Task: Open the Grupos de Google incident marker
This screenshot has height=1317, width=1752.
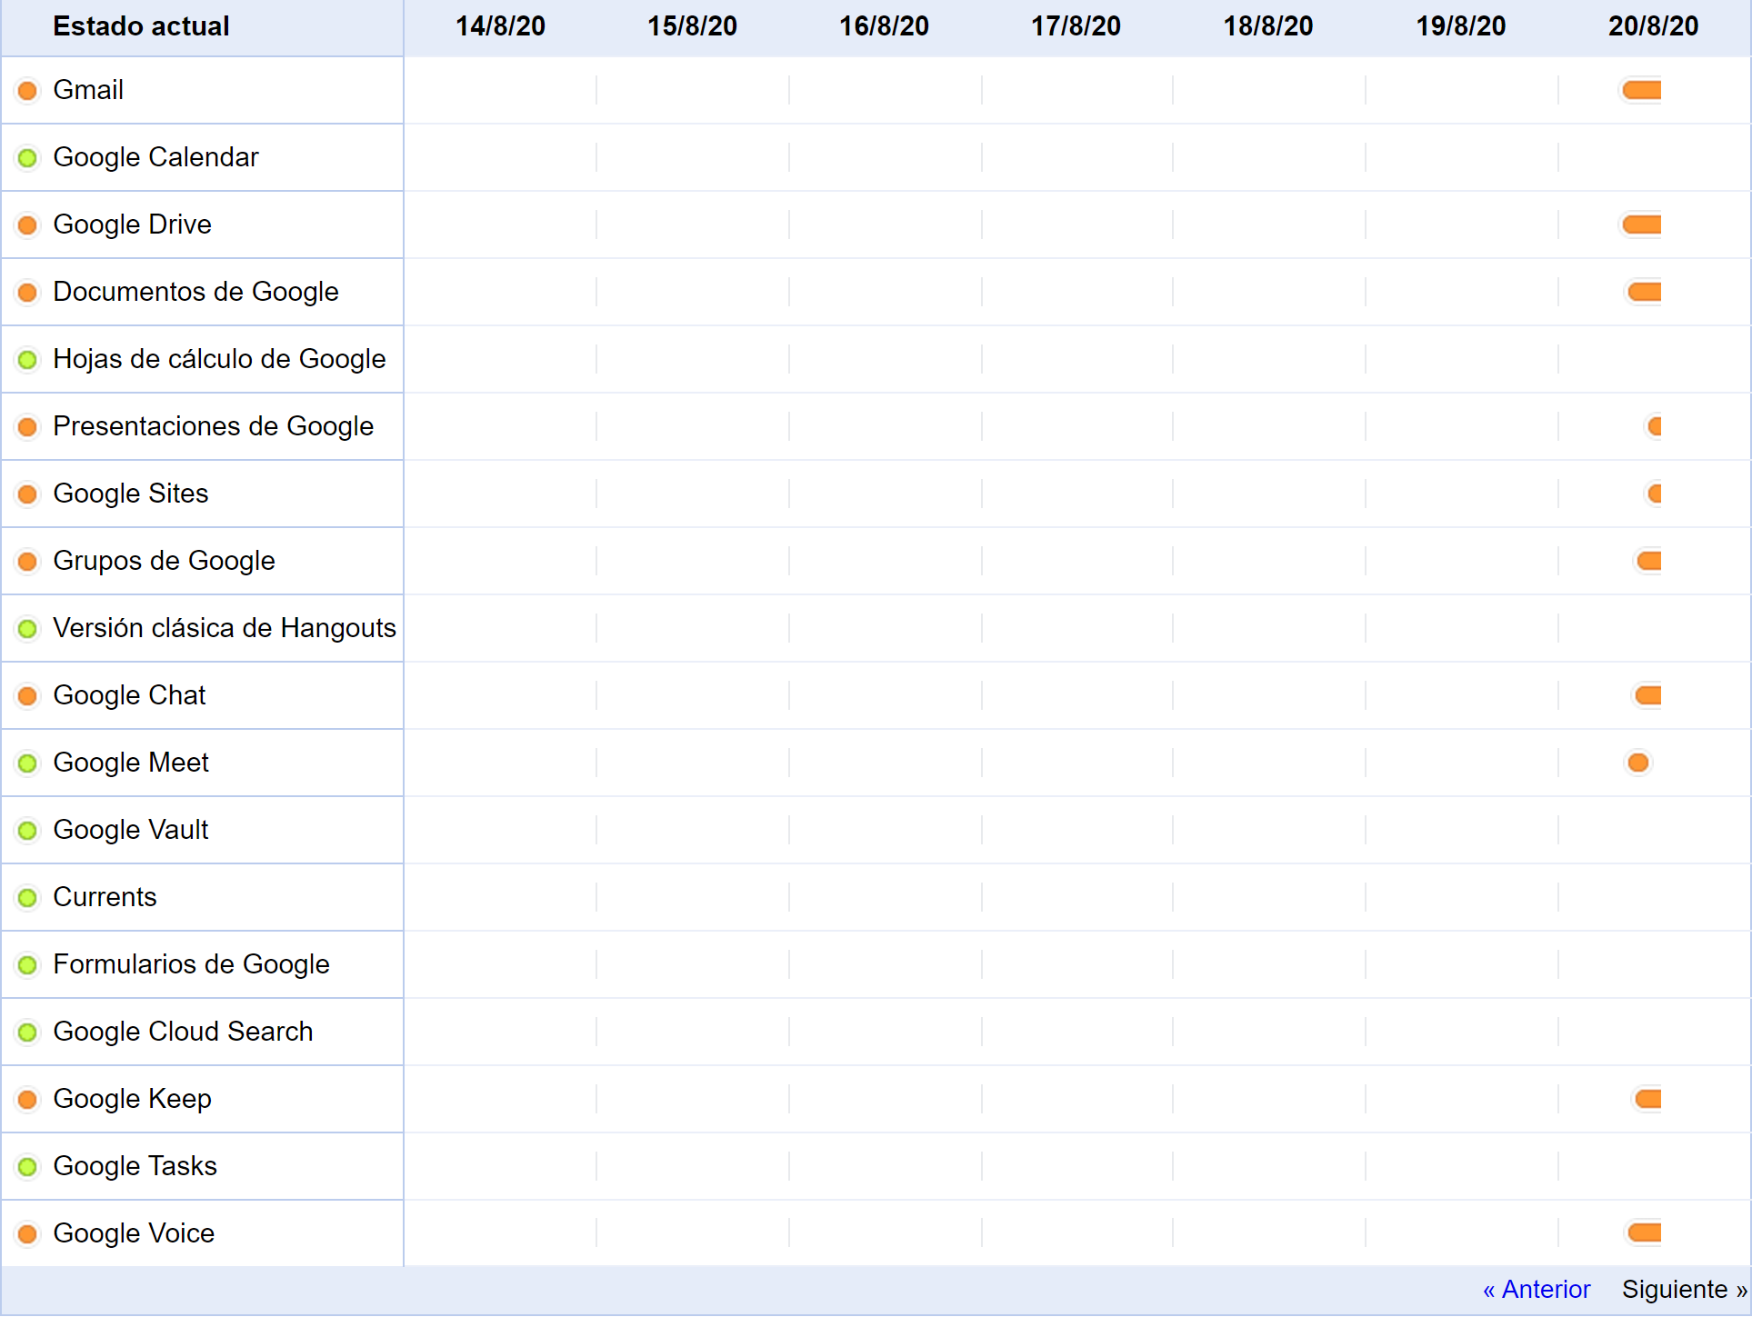Action: click(x=1648, y=561)
